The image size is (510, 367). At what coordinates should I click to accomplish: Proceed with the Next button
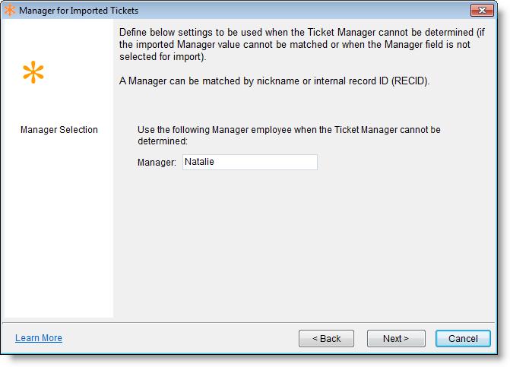tap(395, 338)
